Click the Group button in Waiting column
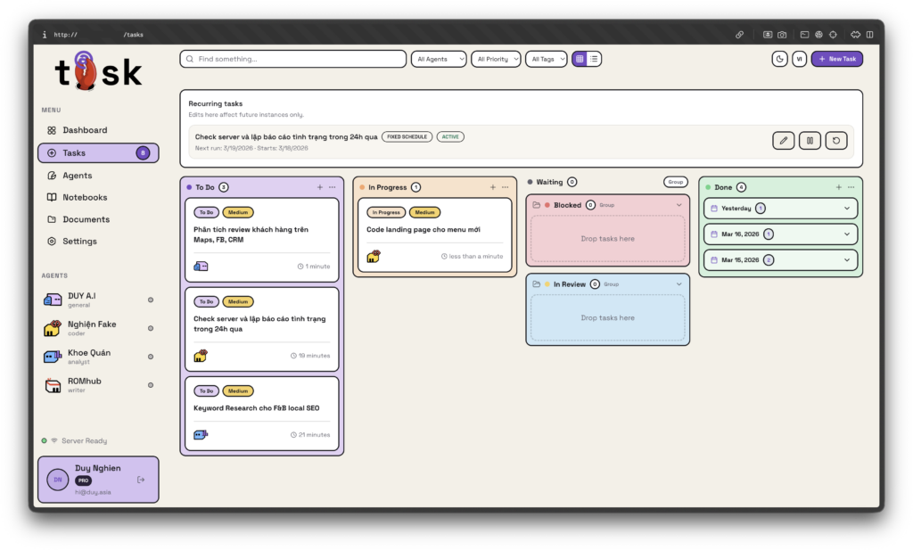 (675, 182)
